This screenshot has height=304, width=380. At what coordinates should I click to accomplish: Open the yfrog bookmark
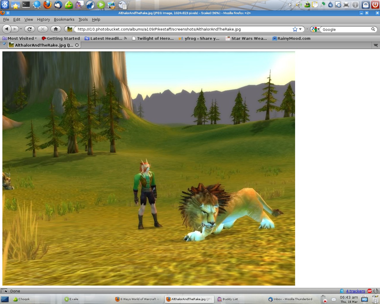pyautogui.click(x=199, y=38)
